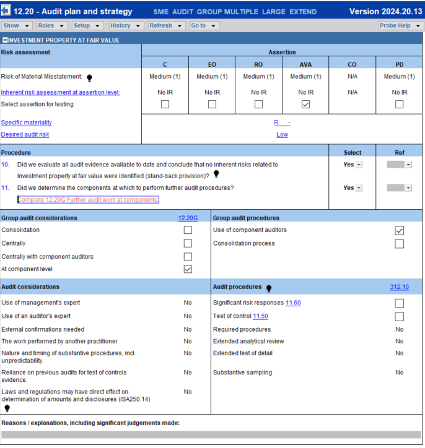Viewport: 425px width, 448px height.
Task: Tick the EO assertion testing checkbox
Action: (x=212, y=105)
